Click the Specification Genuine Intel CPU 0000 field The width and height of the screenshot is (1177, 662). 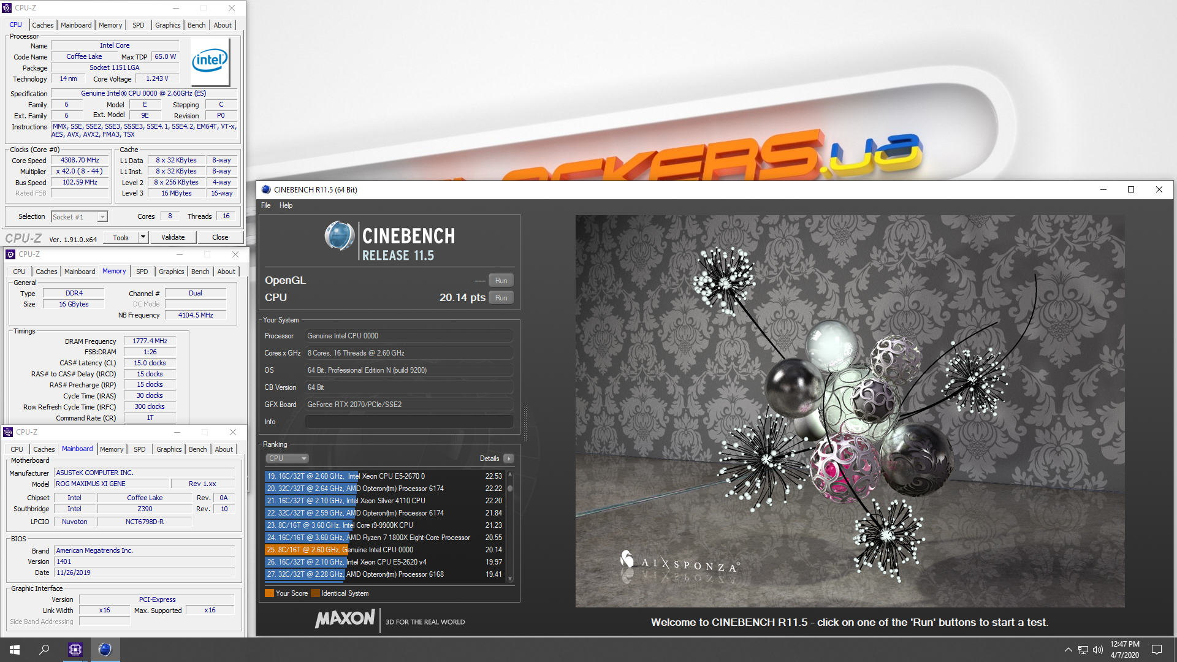tap(143, 94)
